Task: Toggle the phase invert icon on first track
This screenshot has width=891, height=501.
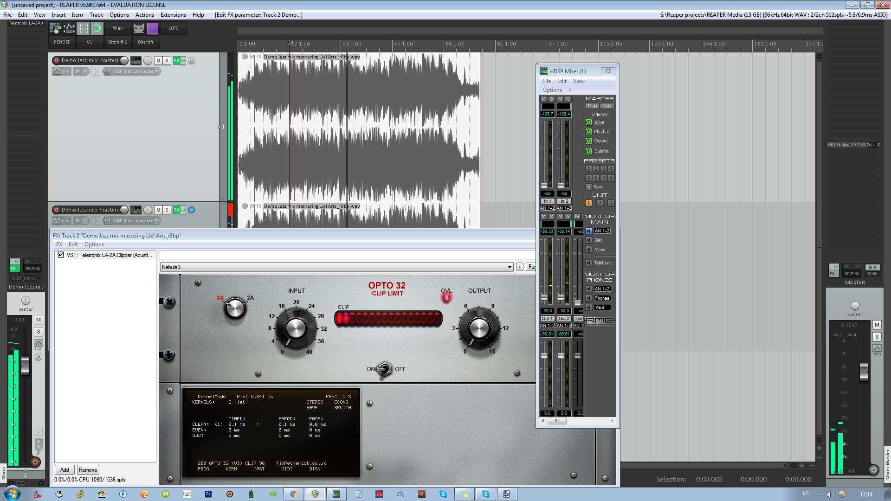Action: coord(191,61)
